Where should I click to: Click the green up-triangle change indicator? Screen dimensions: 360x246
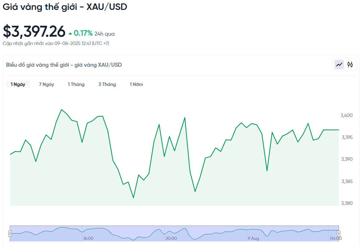pyautogui.click(x=70, y=34)
